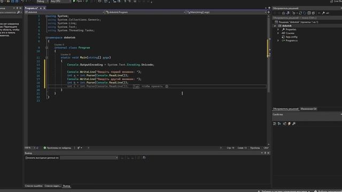Click the sync with active document icon
This screenshot has height=192, width=342.
pyautogui.click(x=300, y=13)
